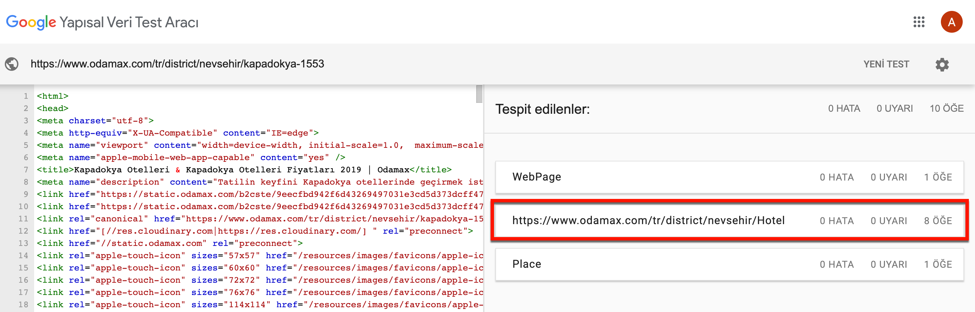Open the Yapısal Veri Test Aracı title
Viewport: 975px width, 312px height.
[129, 22]
